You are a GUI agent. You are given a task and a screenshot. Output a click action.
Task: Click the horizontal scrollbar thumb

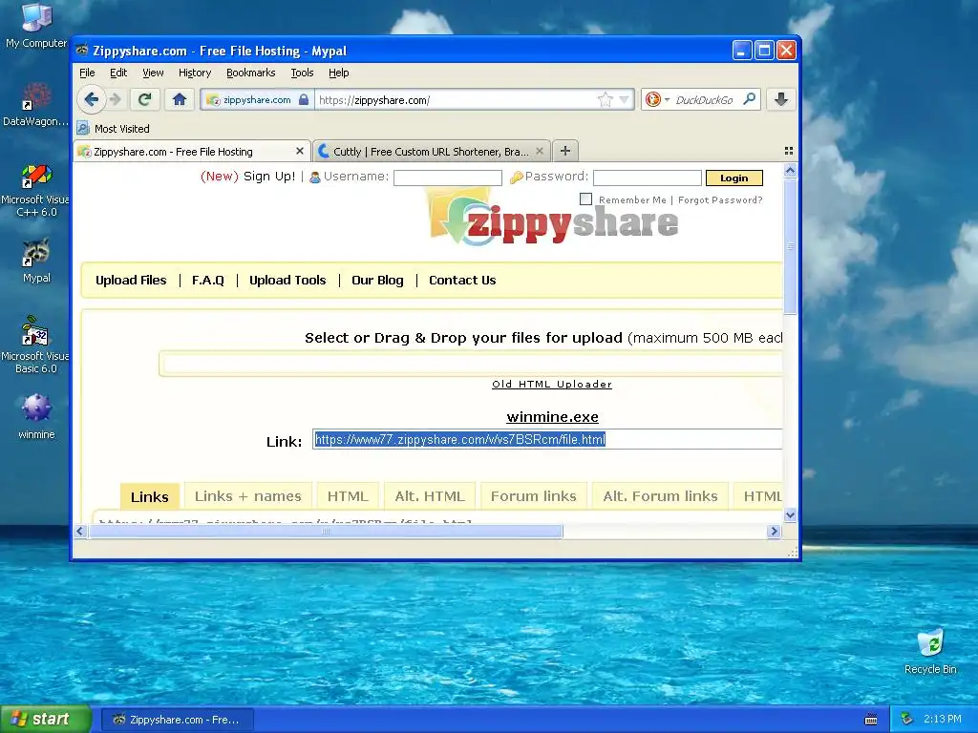pyautogui.click(x=326, y=531)
